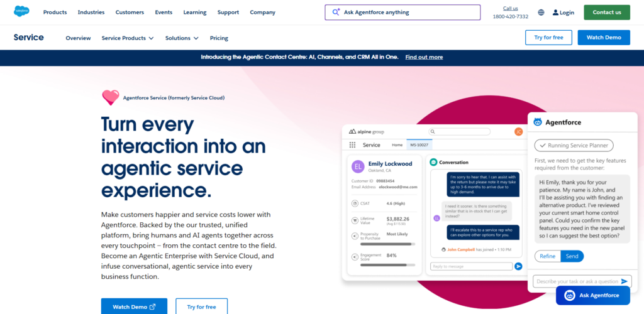Click the Reply to message input
Viewport: 644px width, 314px height.
pyautogui.click(x=472, y=266)
